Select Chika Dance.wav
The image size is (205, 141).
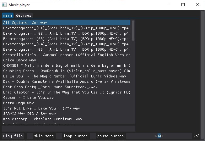(x=66, y=60)
